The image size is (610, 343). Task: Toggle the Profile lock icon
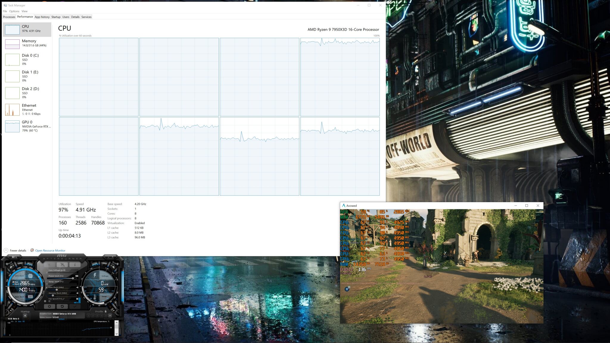tap(106, 311)
